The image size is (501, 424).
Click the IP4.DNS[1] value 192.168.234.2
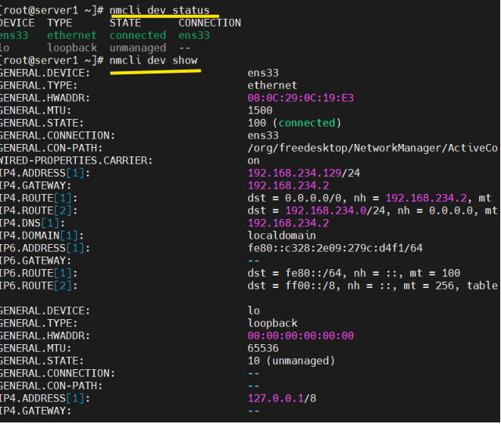point(288,223)
